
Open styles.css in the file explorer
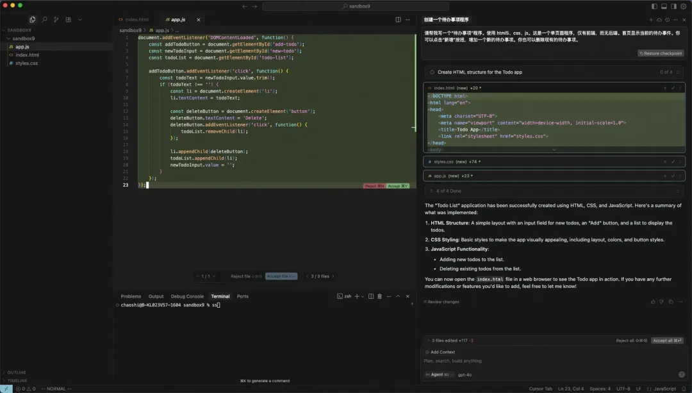coord(26,63)
